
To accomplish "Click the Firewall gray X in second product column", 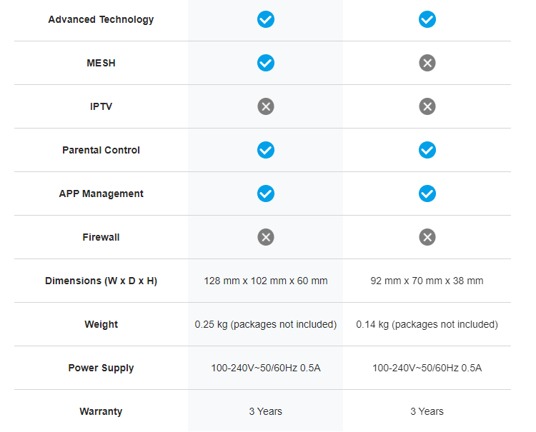I will 427,237.
